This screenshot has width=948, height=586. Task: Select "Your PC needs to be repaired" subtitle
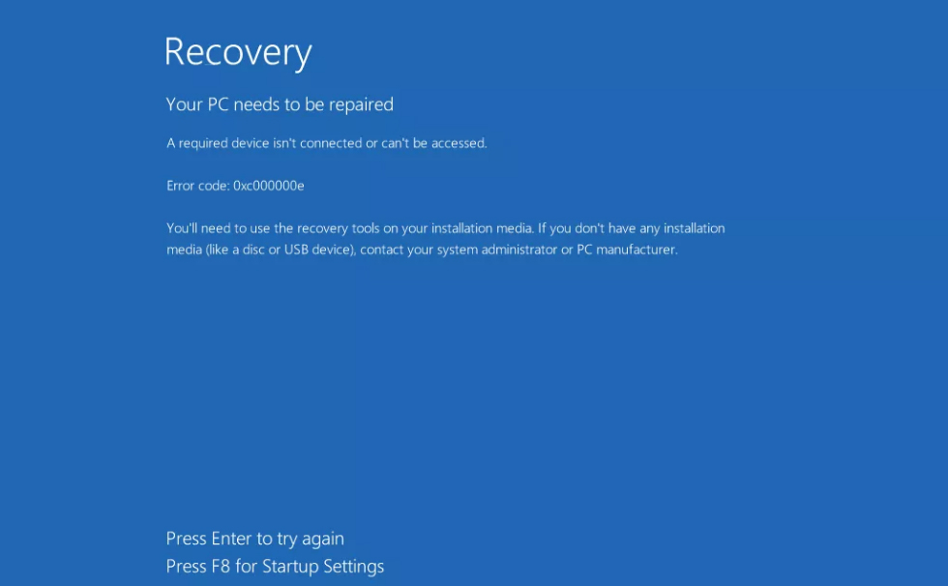[280, 104]
